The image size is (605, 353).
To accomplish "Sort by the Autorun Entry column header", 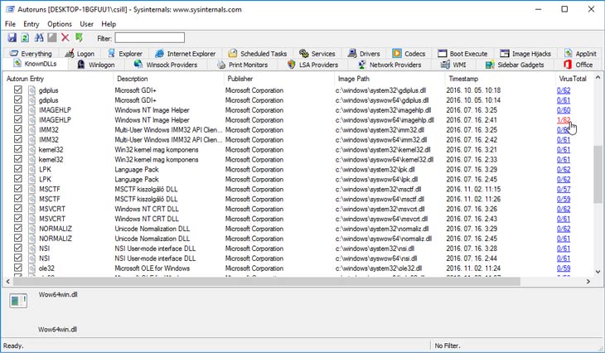I will [58, 79].
